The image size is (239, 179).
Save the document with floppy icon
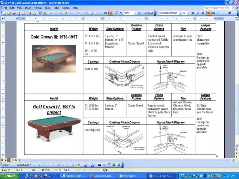coord(14,13)
